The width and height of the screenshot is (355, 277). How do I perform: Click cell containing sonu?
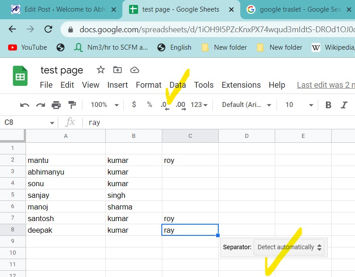[65, 183]
